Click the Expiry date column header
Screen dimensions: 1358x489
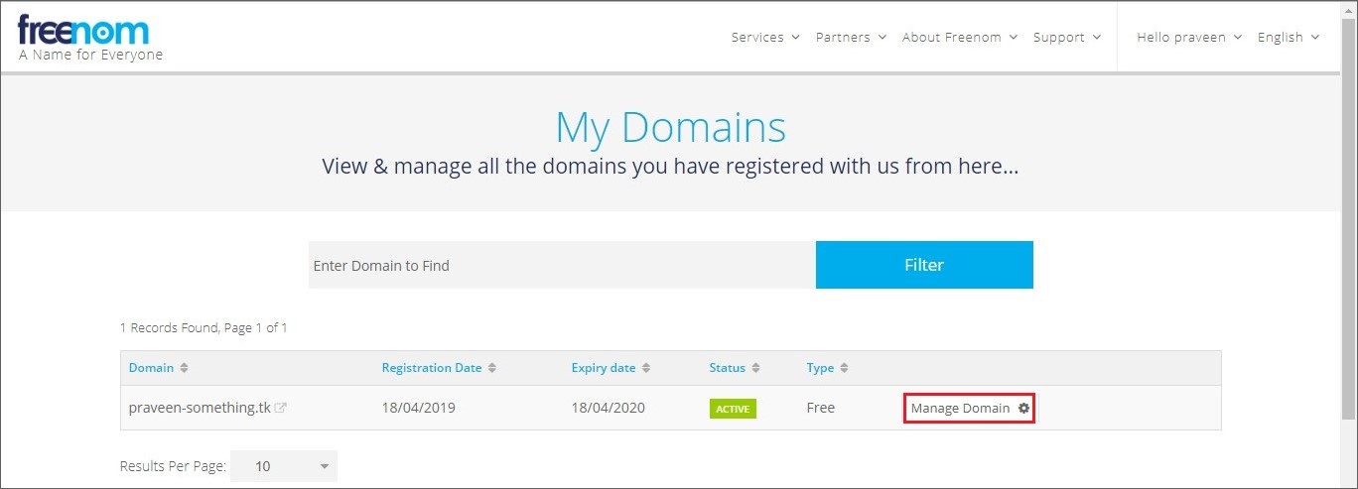tap(604, 368)
